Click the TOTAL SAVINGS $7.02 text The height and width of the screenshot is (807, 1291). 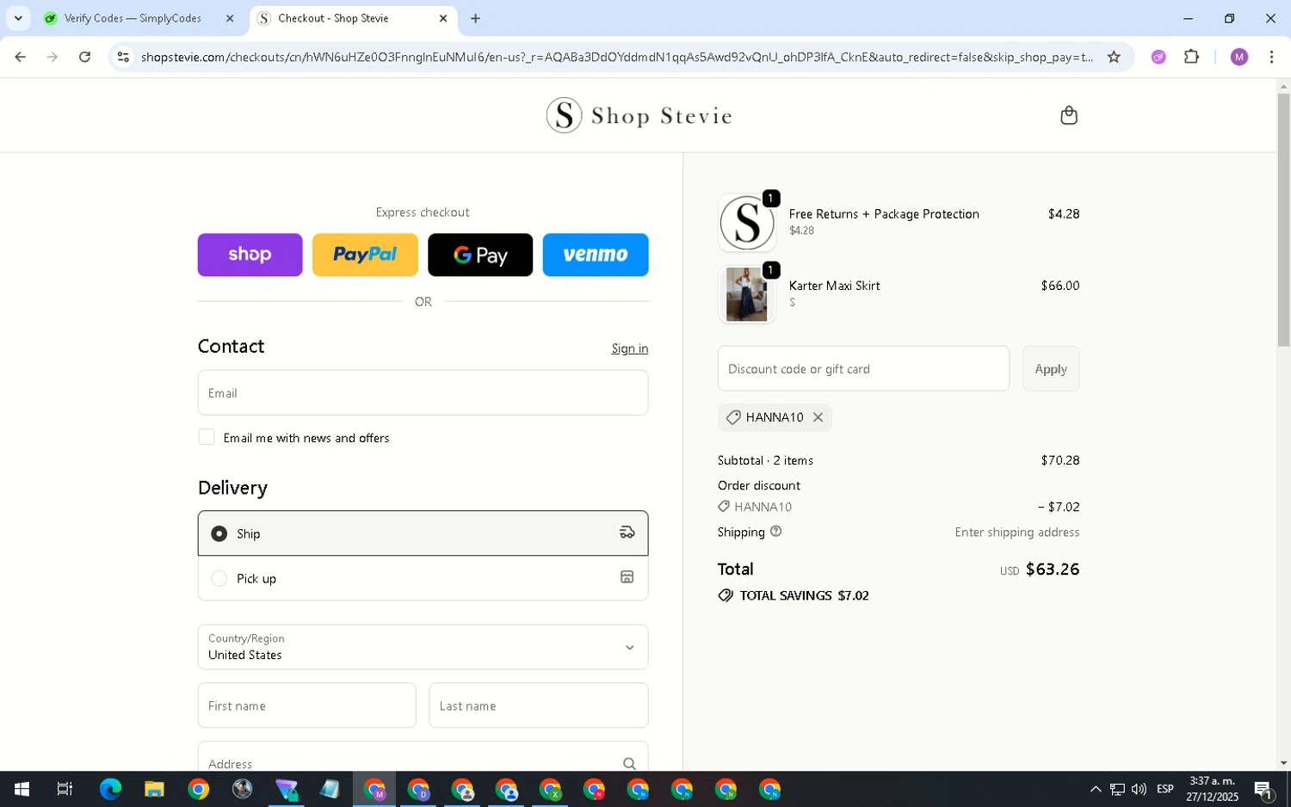pos(804,595)
